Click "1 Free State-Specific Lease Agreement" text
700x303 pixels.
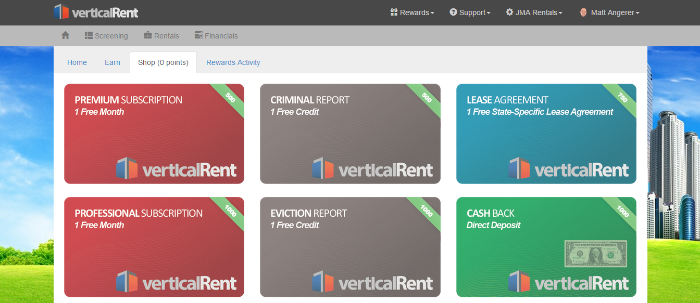(540, 112)
